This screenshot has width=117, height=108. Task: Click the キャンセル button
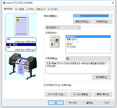(73, 103)
